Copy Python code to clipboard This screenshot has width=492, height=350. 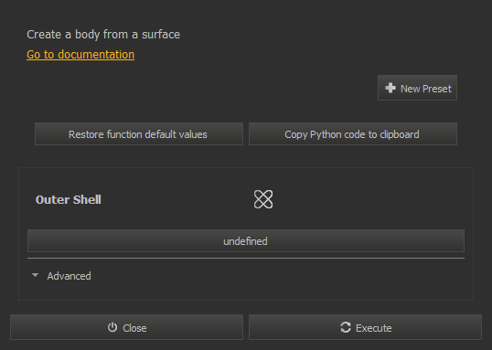353,134
